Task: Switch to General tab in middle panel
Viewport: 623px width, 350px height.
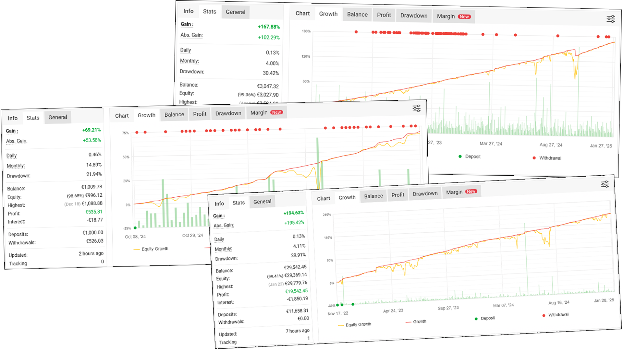Action: coord(58,117)
